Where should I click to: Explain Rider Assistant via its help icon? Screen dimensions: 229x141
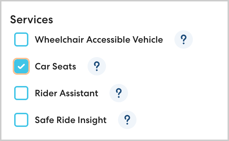119,93
